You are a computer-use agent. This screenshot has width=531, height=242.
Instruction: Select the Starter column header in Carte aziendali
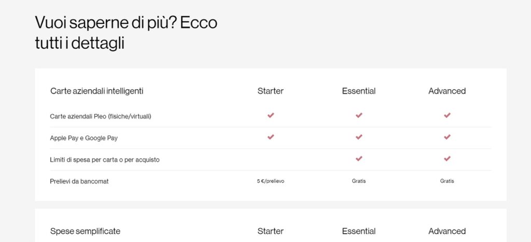[x=271, y=91]
